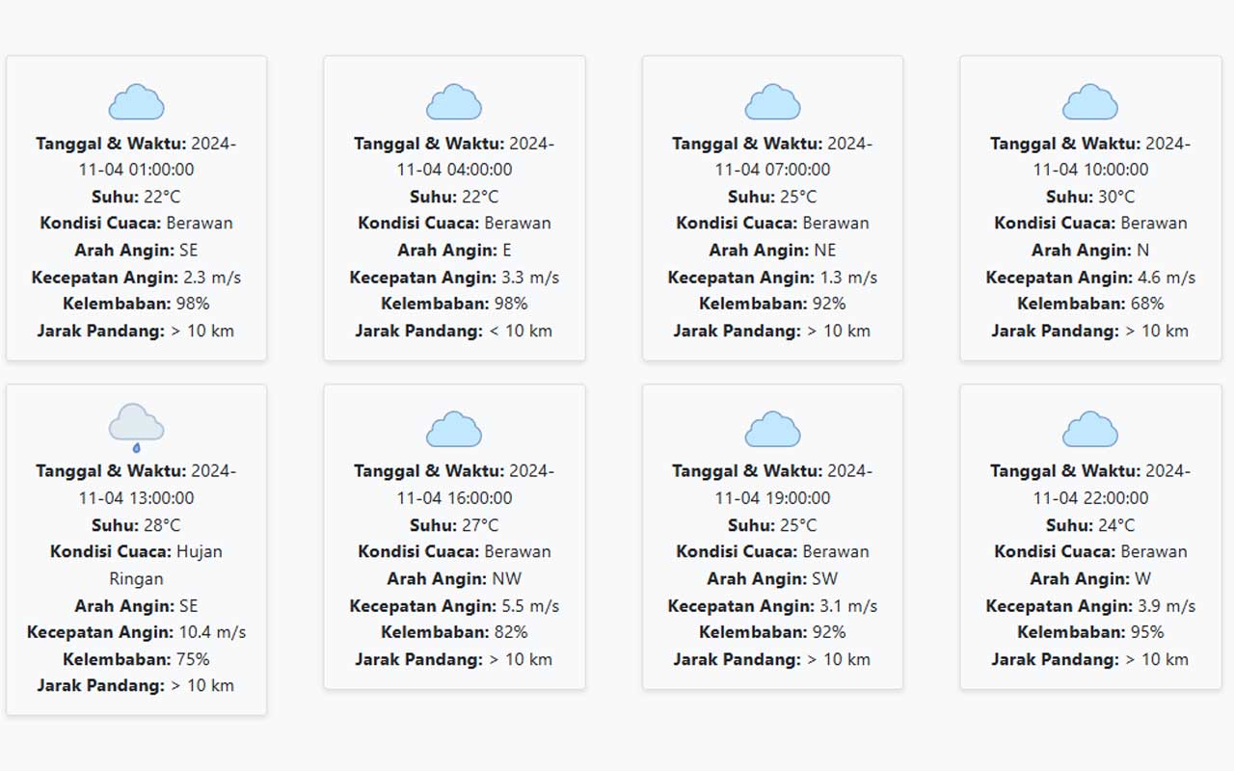Click the cloud icon on the 22:00:00 card

pyautogui.click(x=1090, y=430)
